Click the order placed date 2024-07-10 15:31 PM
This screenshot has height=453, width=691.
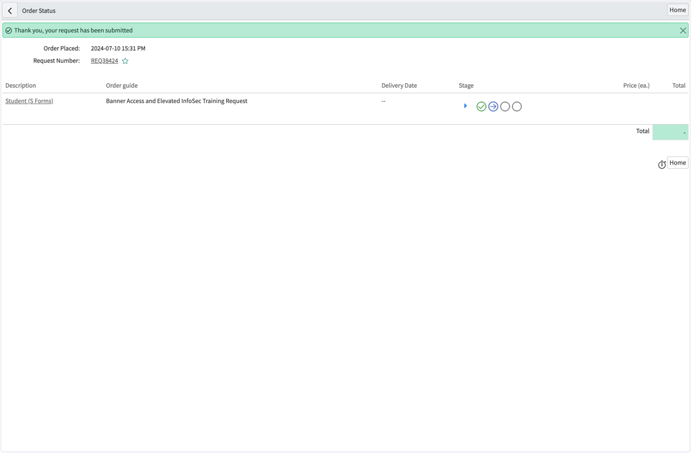click(x=118, y=48)
